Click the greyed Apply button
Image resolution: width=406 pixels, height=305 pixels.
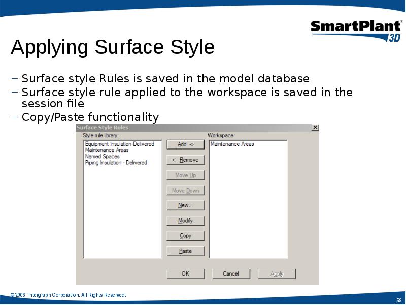click(x=277, y=273)
